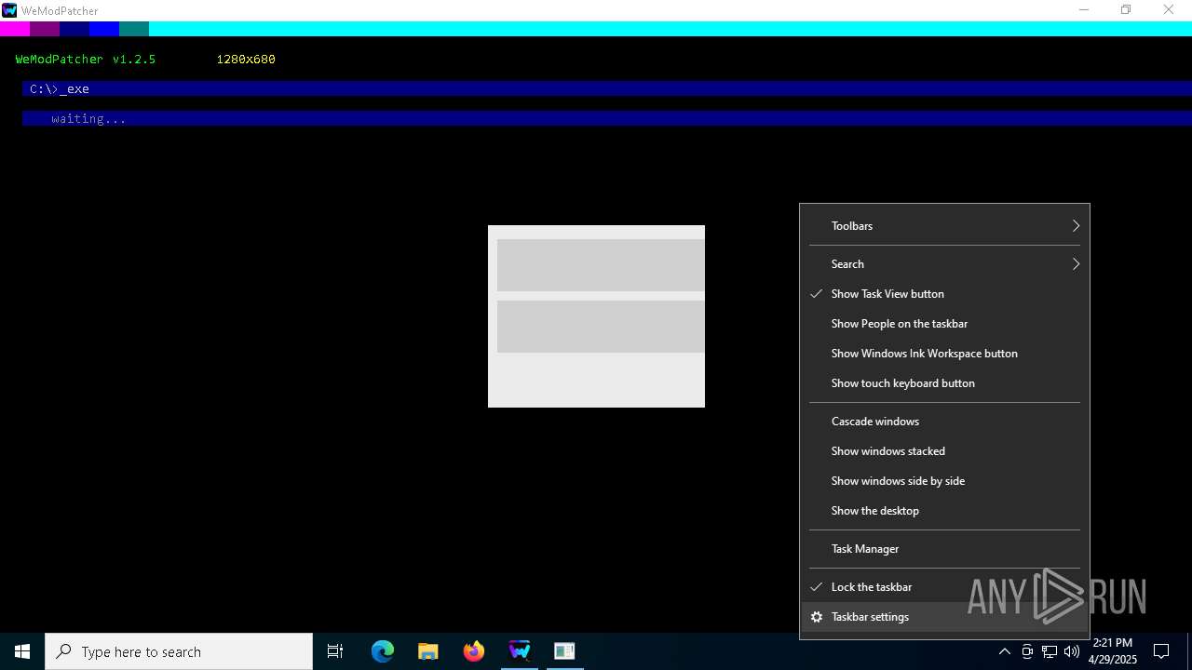Click the WeModPatcher v1.2.5 label
1192x670 pixels.
(x=86, y=60)
